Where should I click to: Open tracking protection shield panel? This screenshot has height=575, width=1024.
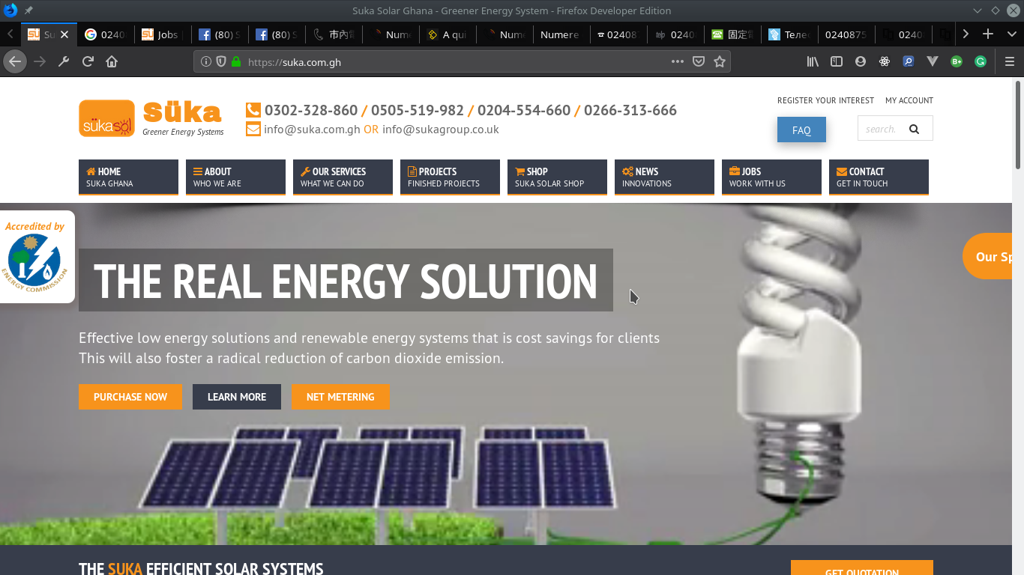(221, 62)
